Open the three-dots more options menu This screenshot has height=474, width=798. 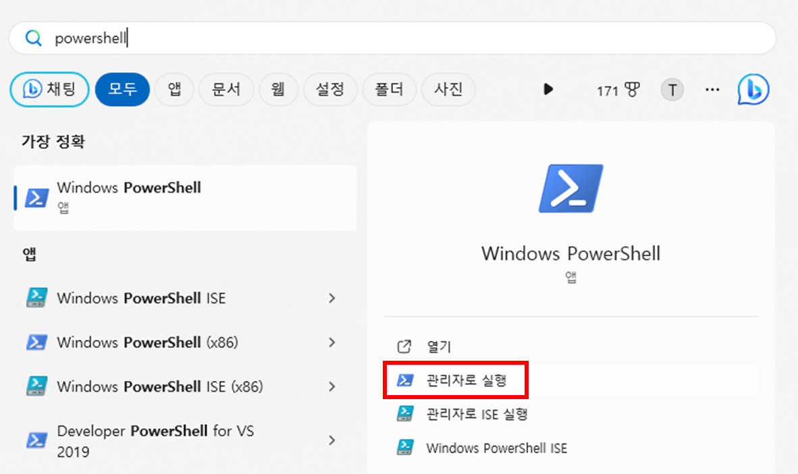click(712, 90)
